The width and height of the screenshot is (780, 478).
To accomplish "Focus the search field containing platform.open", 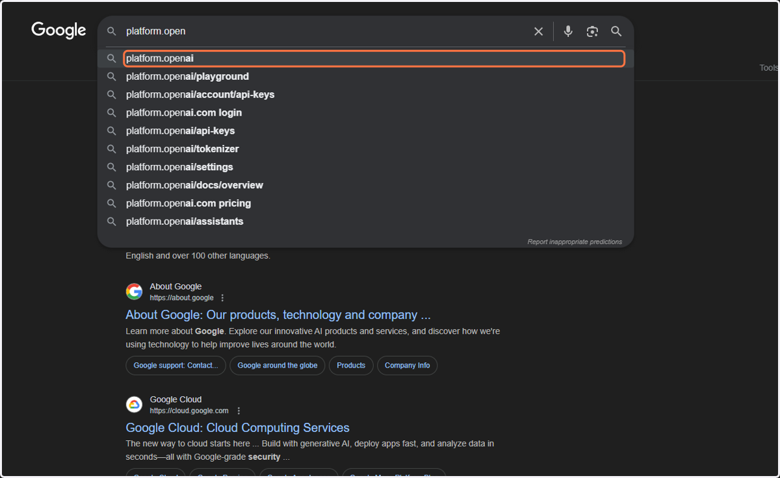I will coord(325,31).
